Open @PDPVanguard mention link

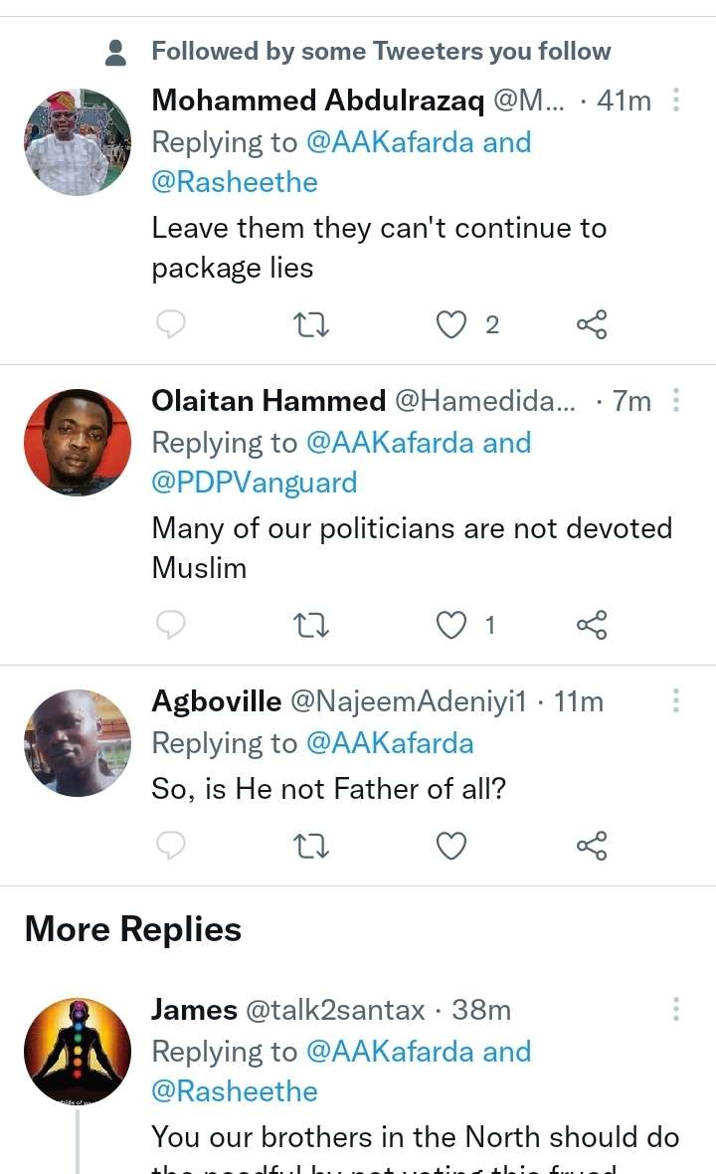255,483
